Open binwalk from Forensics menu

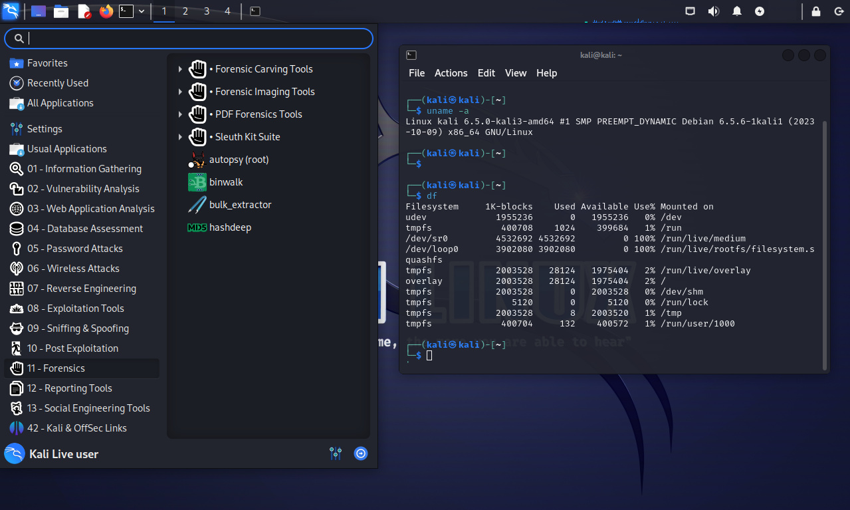point(225,182)
